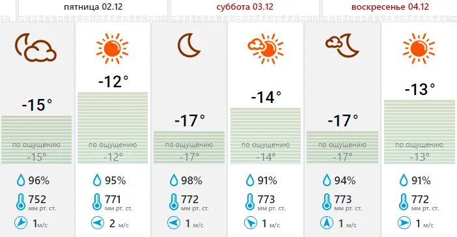Click the clear moon icon above -17°

tap(189, 45)
